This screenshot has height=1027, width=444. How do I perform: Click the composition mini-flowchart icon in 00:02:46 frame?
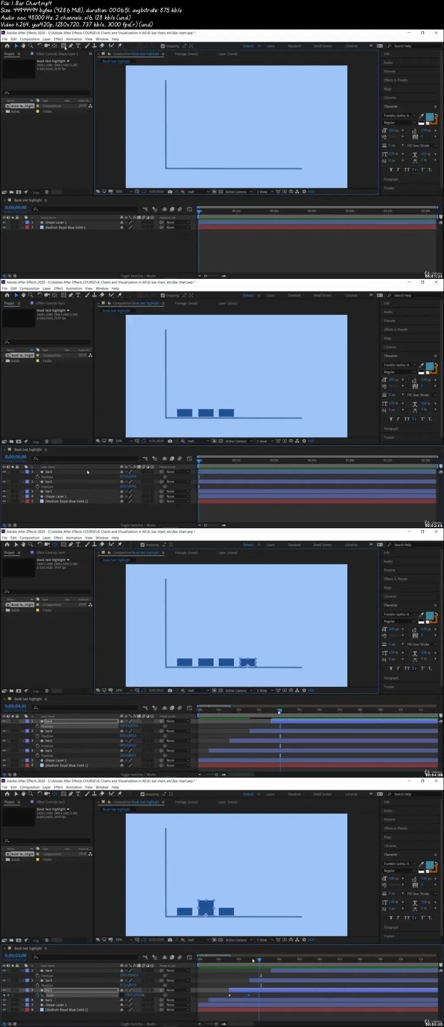click(145, 458)
